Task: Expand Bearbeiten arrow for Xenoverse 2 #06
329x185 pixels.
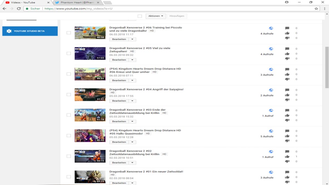Action: point(132,39)
